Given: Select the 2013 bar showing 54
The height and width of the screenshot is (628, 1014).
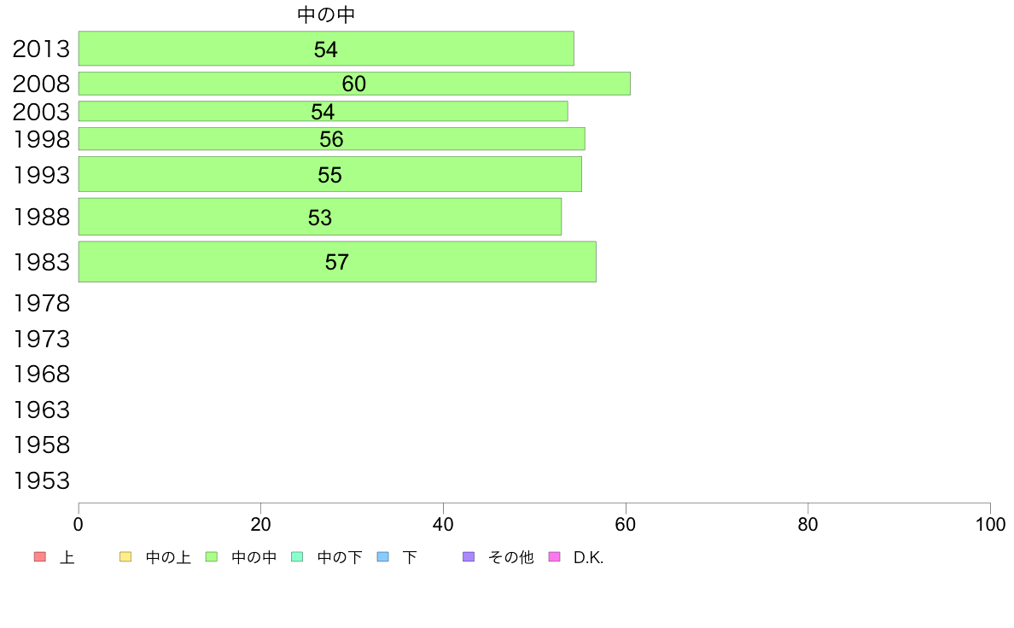Looking at the screenshot, I should [x=325, y=49].
